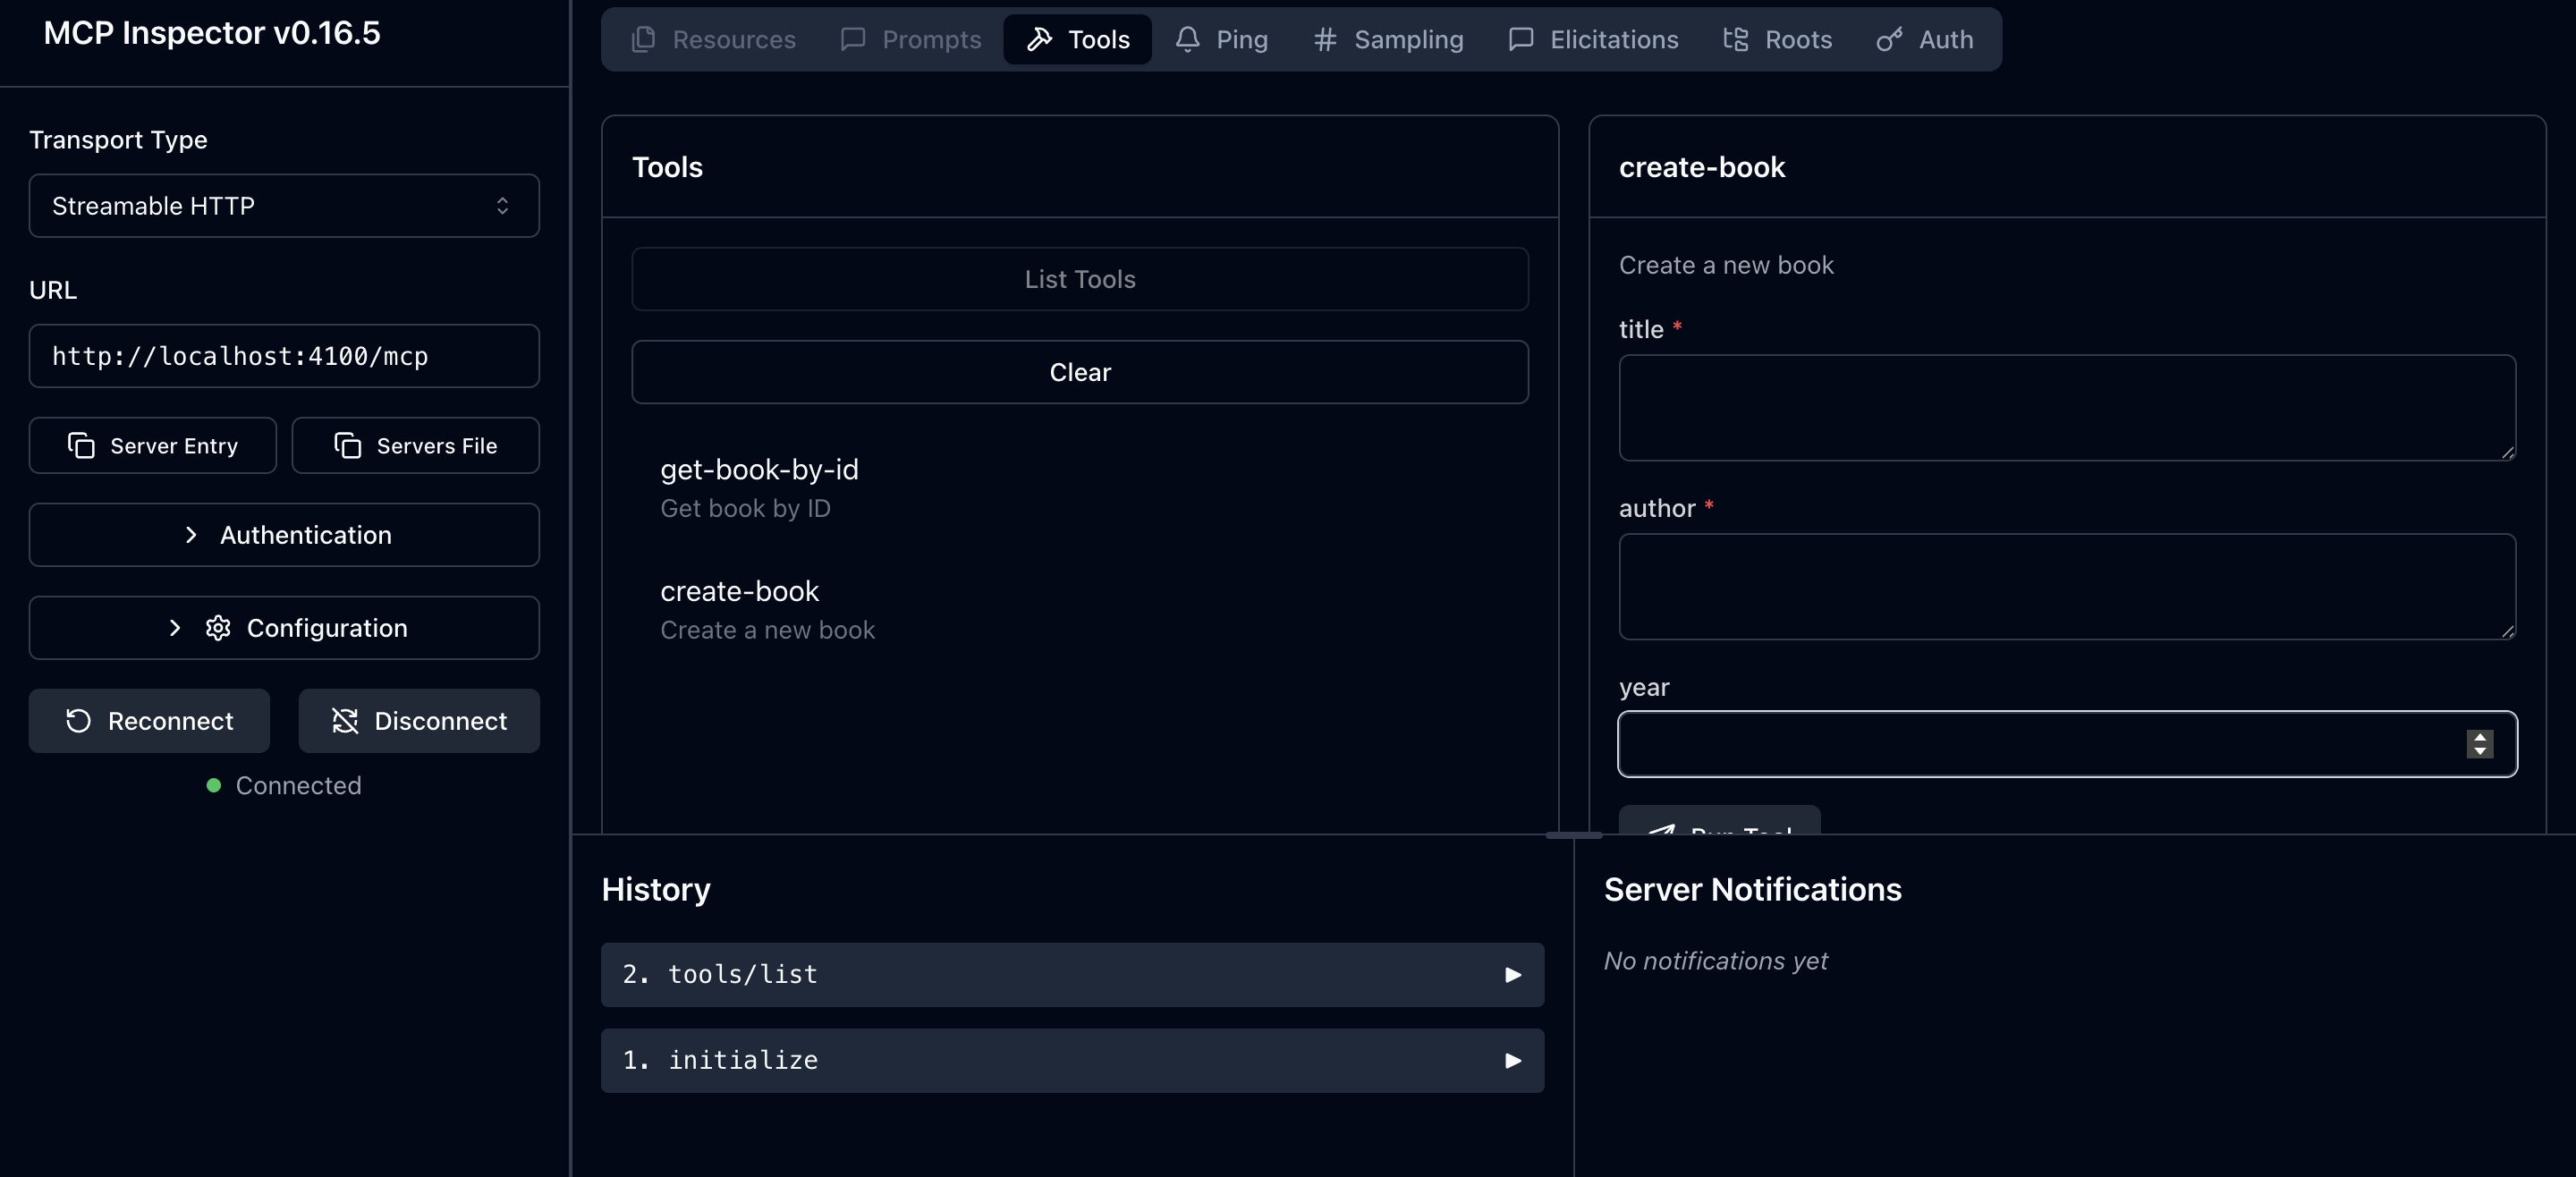Click the 'History' heading
This screenshot has width=2576, height=1177.
point(656,890)
